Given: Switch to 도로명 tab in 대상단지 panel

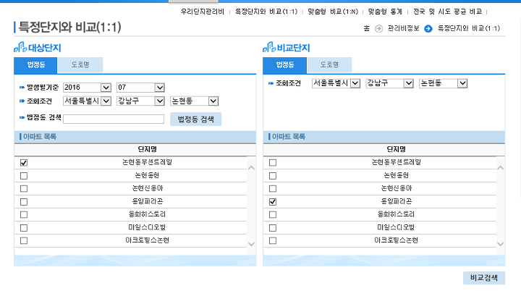Looking at the screenshot, I should point(80,65).
